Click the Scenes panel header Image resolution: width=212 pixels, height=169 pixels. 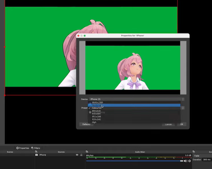[x=10, y=152]
